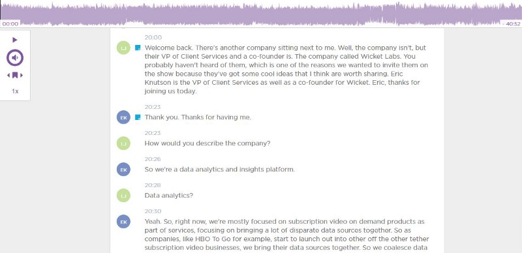Click the LJ speaker avatar at 20:00
This screenshot has width=522, height=253.
click(123, 48)
